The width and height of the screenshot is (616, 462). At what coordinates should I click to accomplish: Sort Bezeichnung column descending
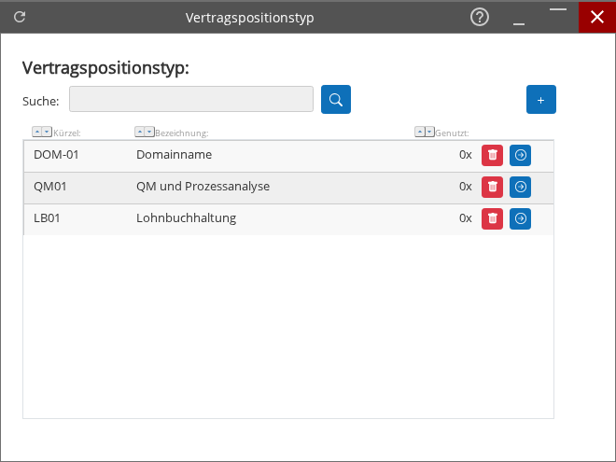pyautogui.click(x=149, y=133)
